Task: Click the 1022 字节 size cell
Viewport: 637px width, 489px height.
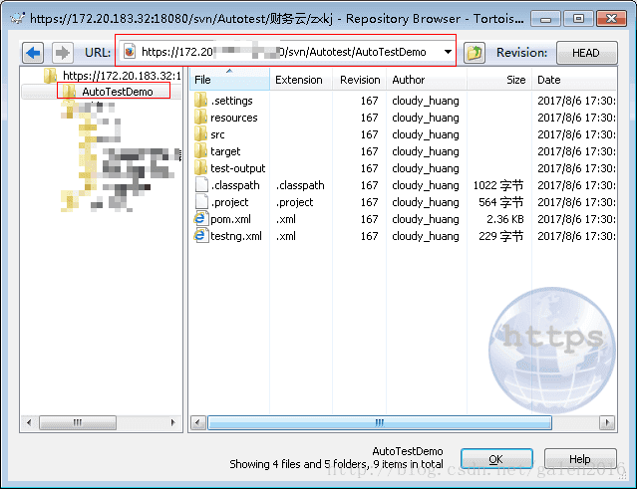Action: pyautogui.click(x=498, y=185)
